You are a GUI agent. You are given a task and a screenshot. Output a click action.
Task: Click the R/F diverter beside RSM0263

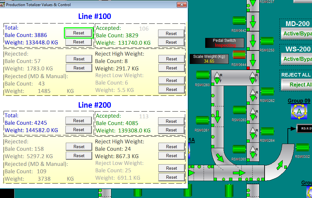254,114
